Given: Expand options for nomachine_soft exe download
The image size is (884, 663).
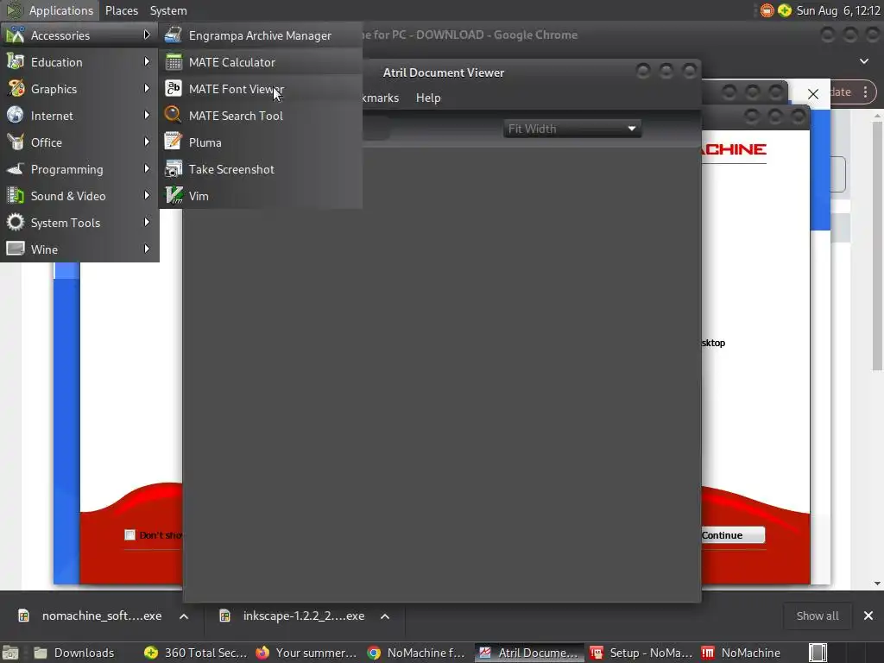Looking at the screenshot, I should (x=184, y=616).
